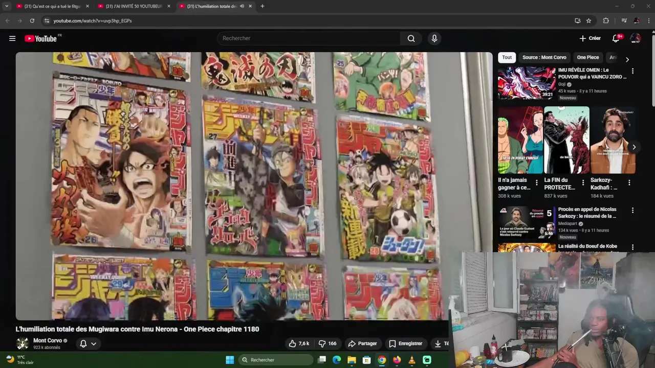This screenshot has width=655, height=368.
Task: Save the video with Enregistrer
Action: [x=405, y=343]
